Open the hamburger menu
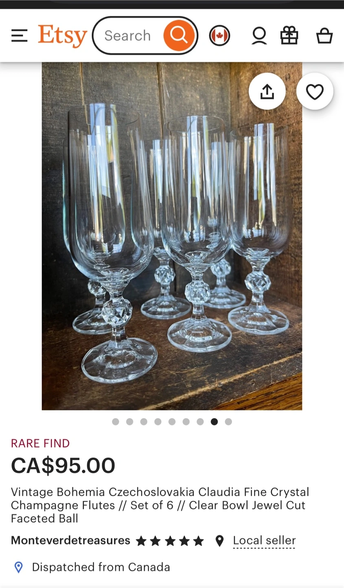 pos(19,36)
